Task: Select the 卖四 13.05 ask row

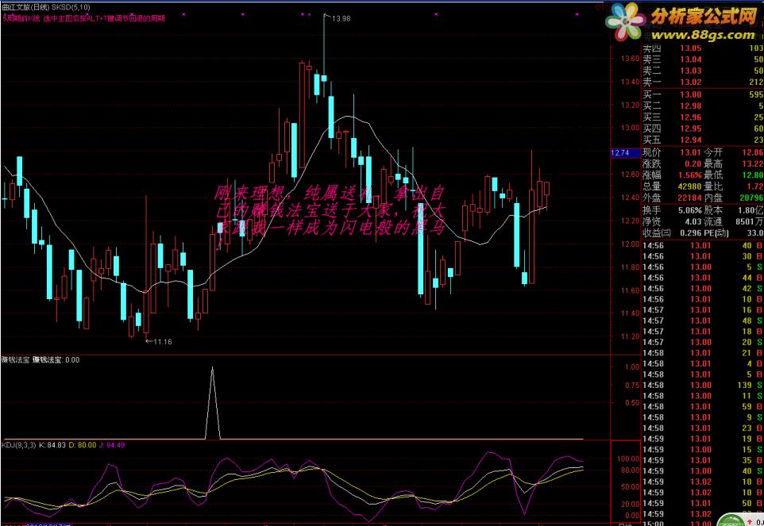Action: coord(703,48)
